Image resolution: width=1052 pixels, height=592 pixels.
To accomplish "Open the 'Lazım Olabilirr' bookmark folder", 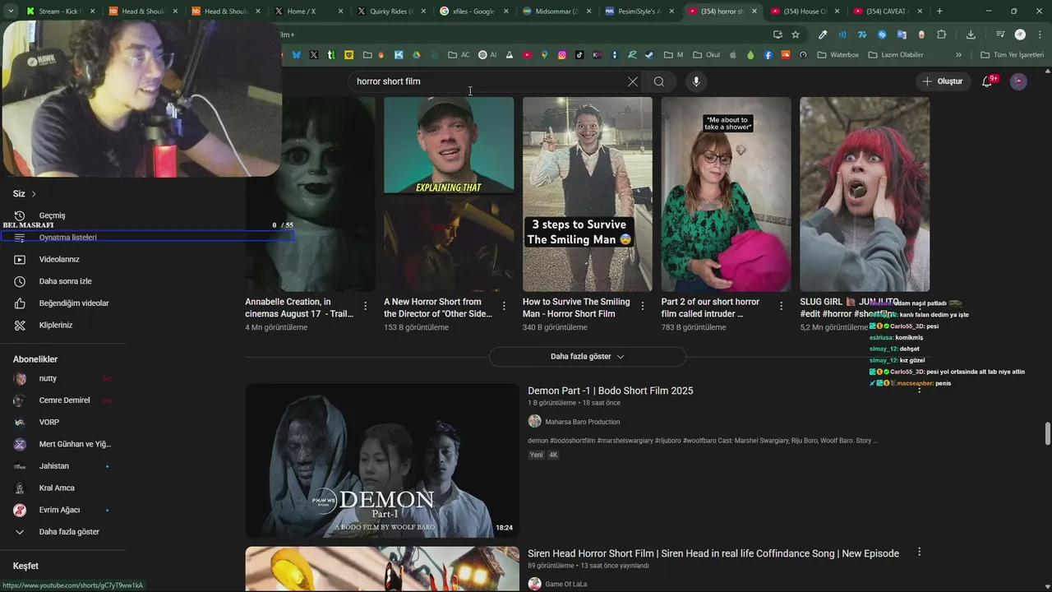I will 894,55.
